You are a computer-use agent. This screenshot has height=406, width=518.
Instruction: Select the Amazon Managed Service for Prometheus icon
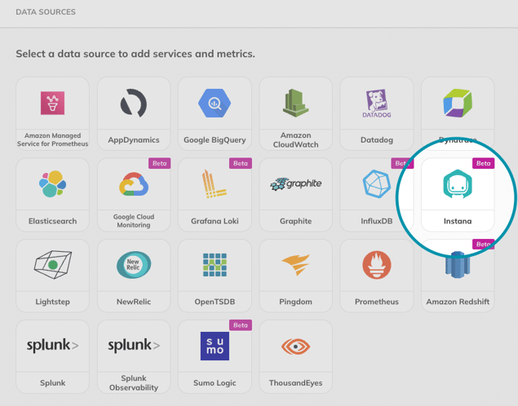point(52,103)
